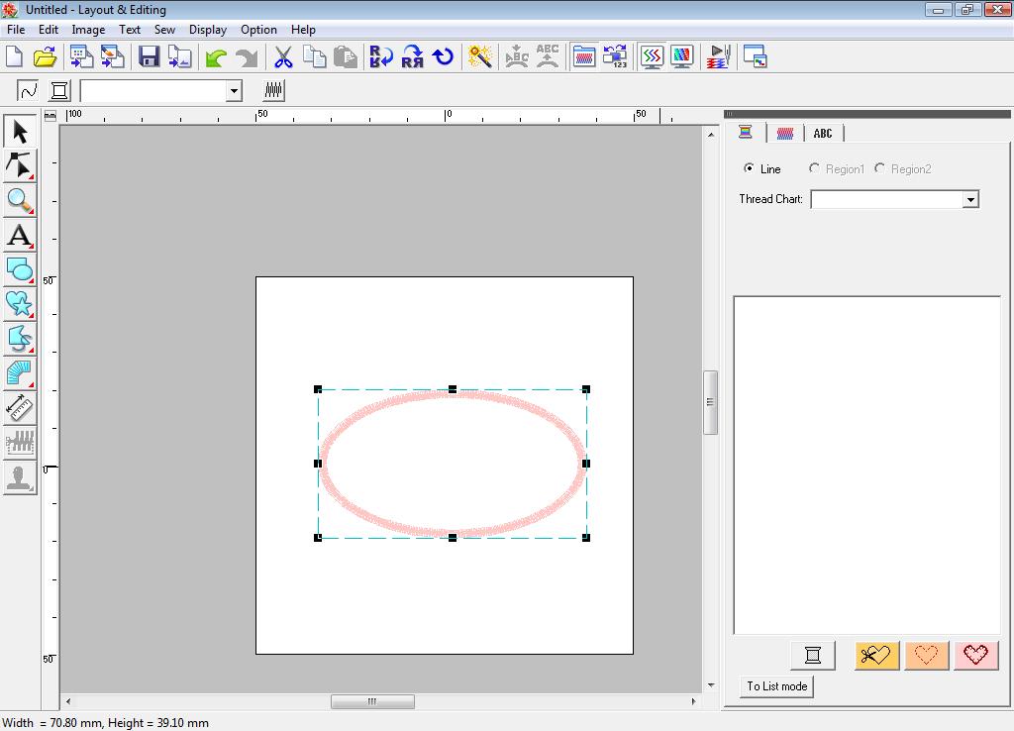Screen dimensions: 1014x731
Task: Start the stitch simulator
Action: pos(719,56)
